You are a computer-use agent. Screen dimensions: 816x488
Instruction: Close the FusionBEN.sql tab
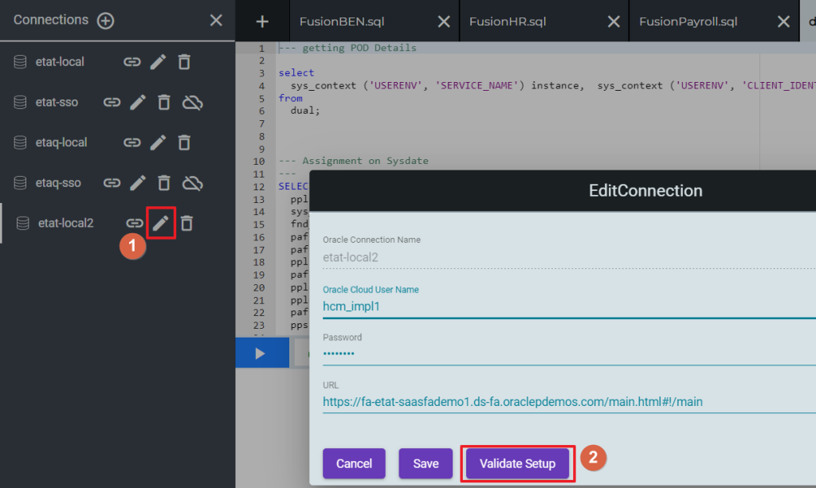tap(444, 21)
